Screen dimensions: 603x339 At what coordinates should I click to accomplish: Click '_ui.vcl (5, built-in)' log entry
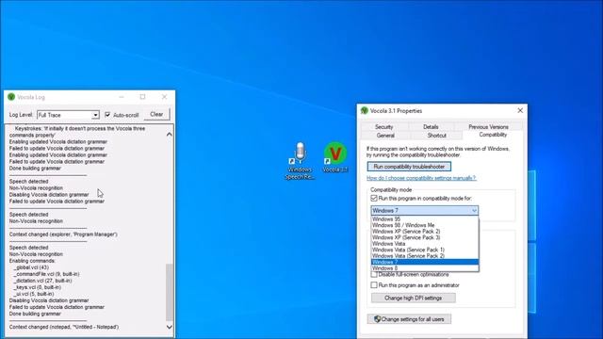click(34, 294)
